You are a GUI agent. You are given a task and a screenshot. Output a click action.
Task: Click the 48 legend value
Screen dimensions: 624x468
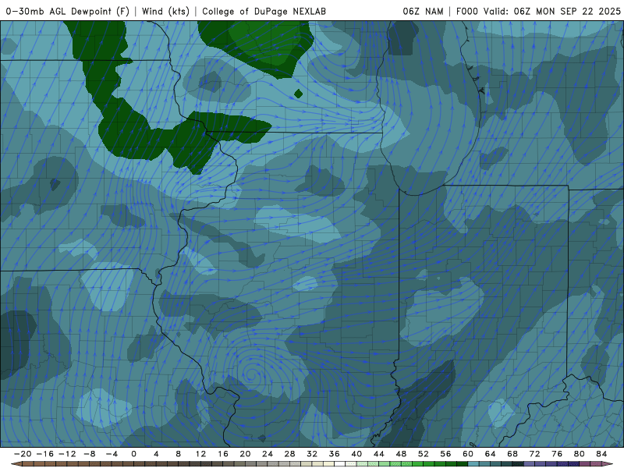(x=401, y=454)
